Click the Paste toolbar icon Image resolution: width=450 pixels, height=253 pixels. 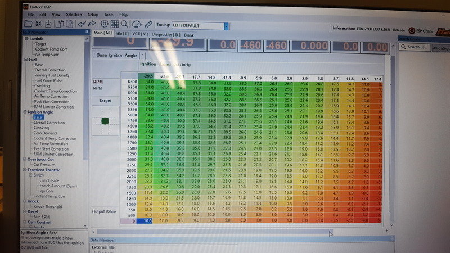(x=69, y=24)
